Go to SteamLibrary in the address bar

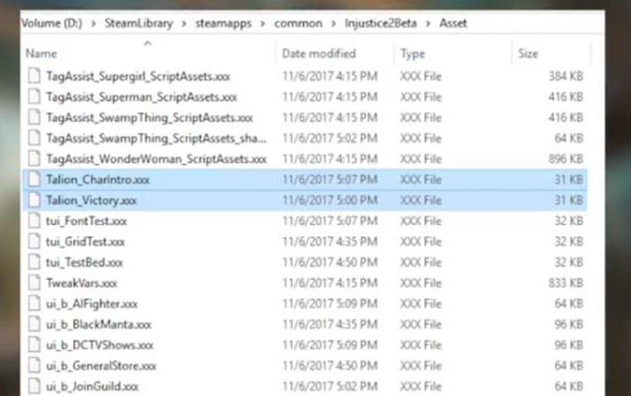(139, 23)
